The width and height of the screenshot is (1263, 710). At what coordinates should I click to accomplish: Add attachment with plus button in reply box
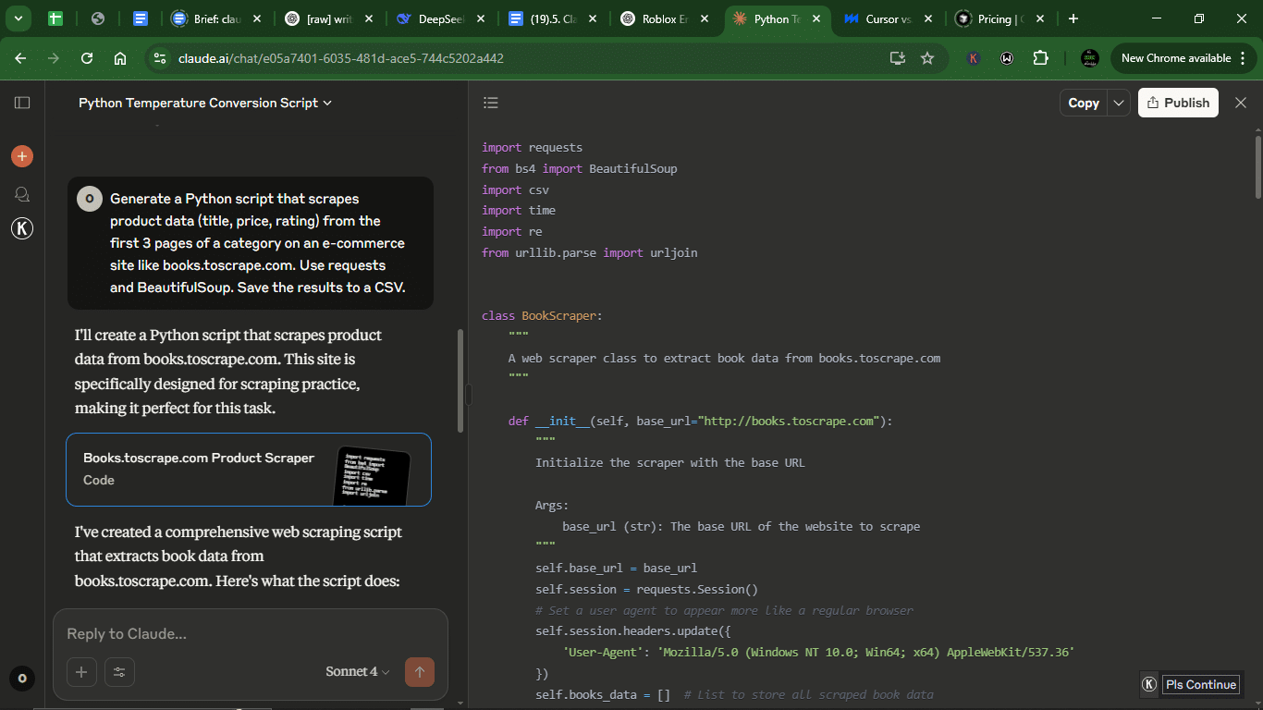pos(81,672)
